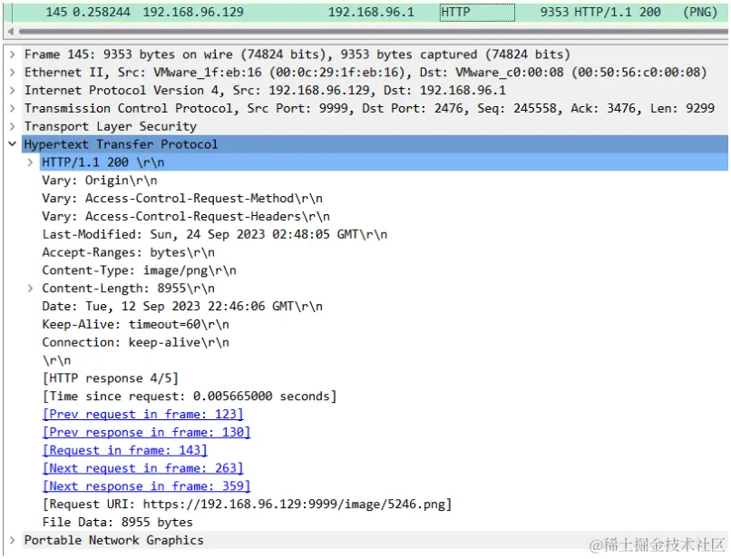Image resolution: width=731 pixels, height=559 pixels.
Task: Select the Hypertext Transfer Protocol header row
Action: (375, 144)
